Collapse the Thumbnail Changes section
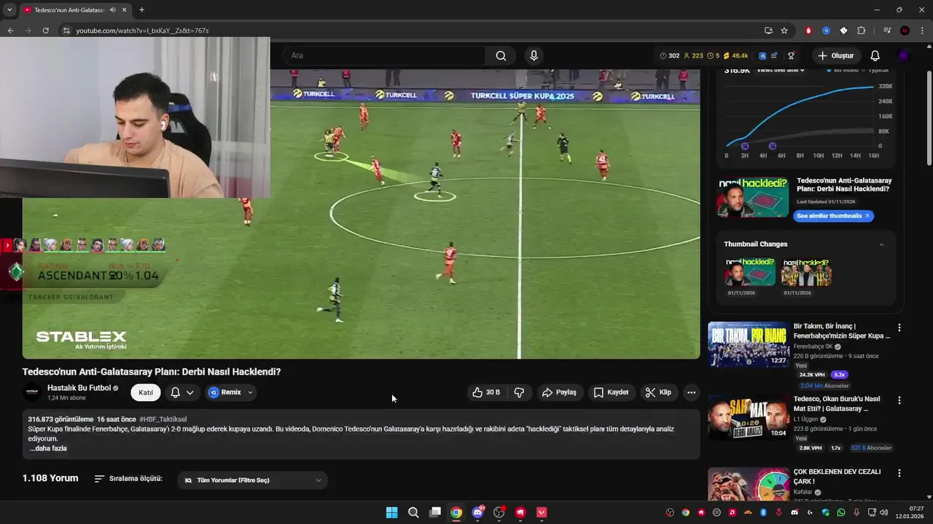The height and width of the screenshot is (524, 933). click(881, 245)
